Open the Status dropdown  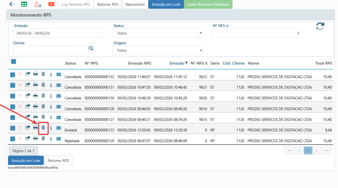(158, 33)
